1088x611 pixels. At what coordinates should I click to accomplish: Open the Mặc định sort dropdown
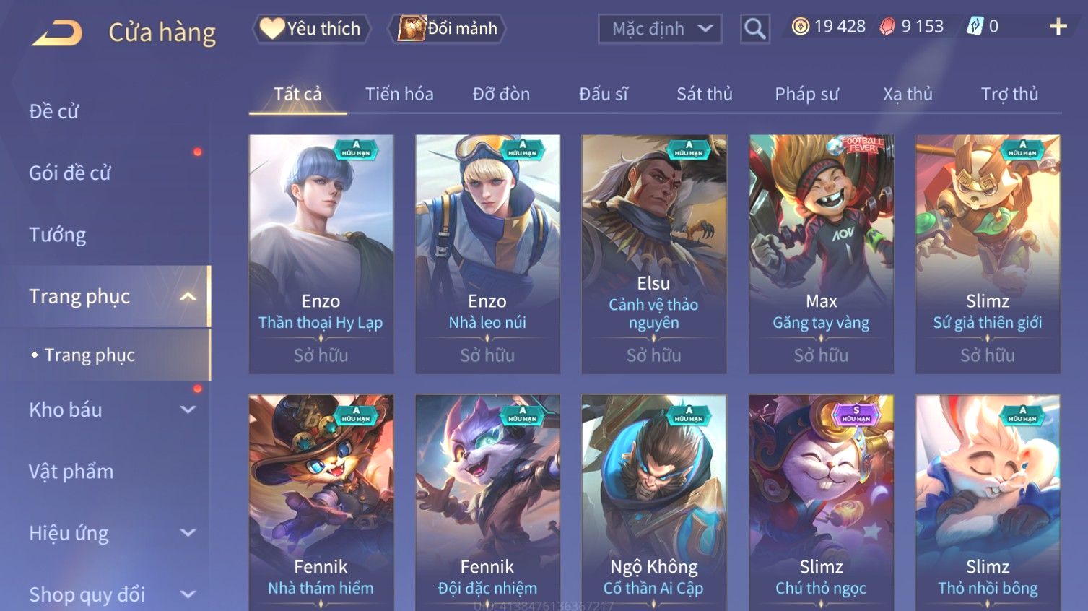point(660,29)
